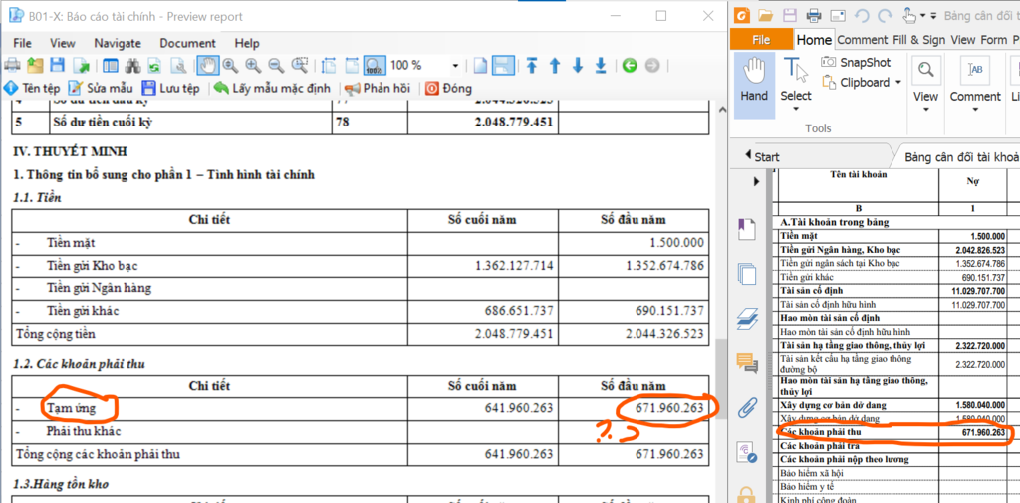Save the report using the blue floppy icon
The image size is (1020, 503).
[57, 65]
